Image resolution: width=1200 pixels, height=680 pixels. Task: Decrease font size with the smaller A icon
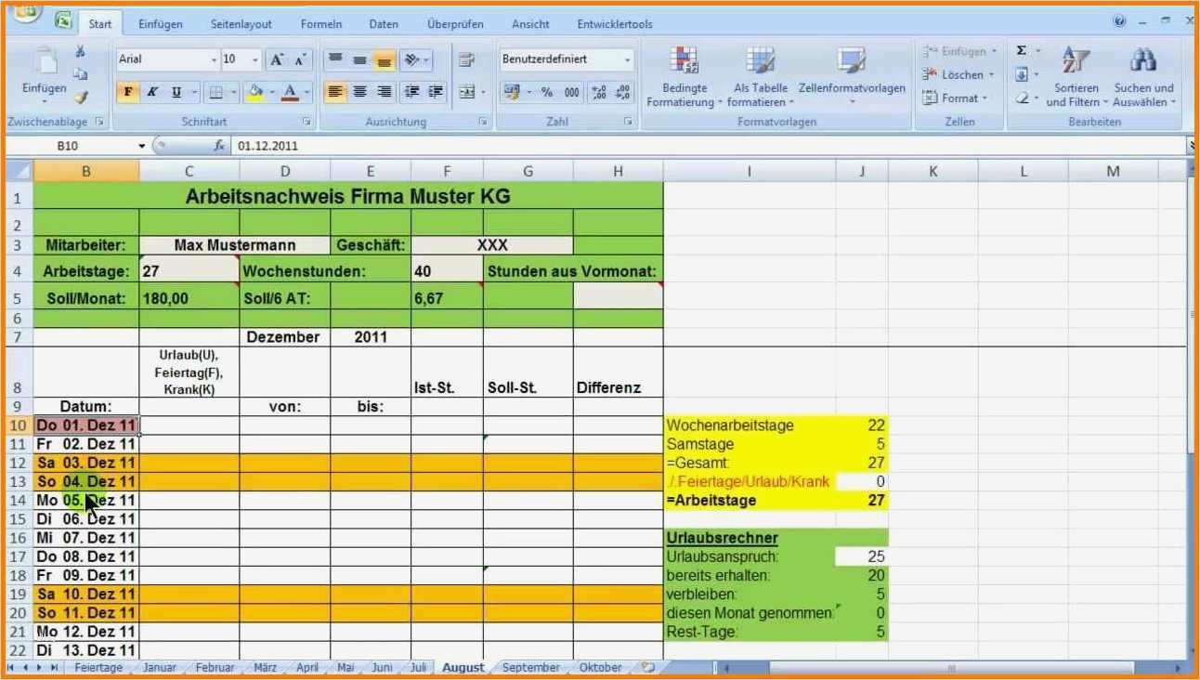point(299,59)
